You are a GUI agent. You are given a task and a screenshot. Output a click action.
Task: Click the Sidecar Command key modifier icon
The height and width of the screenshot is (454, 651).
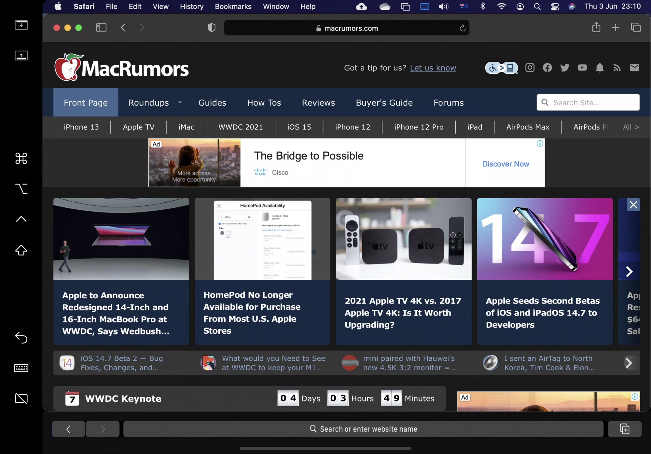21,159
